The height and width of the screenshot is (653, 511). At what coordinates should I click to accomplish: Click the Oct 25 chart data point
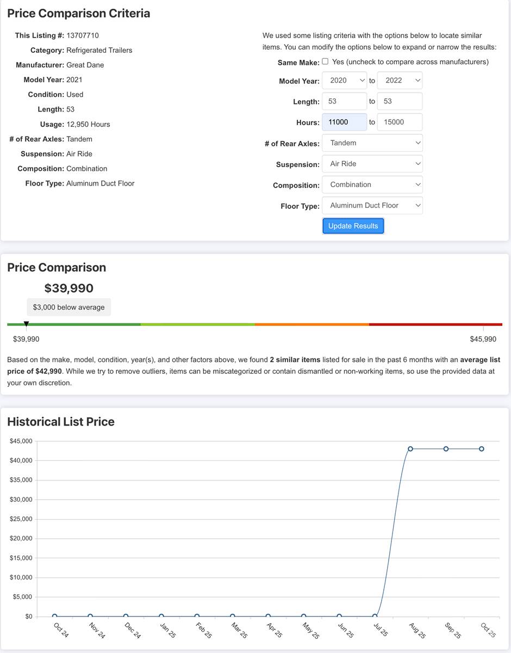[482, 449]
